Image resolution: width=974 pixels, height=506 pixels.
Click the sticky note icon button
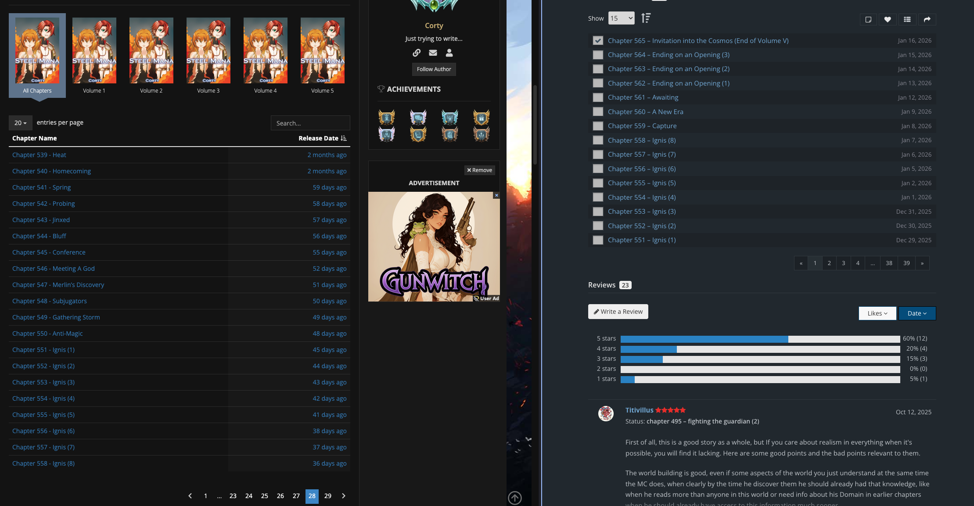868,19
